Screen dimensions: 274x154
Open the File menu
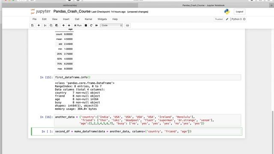34,19
